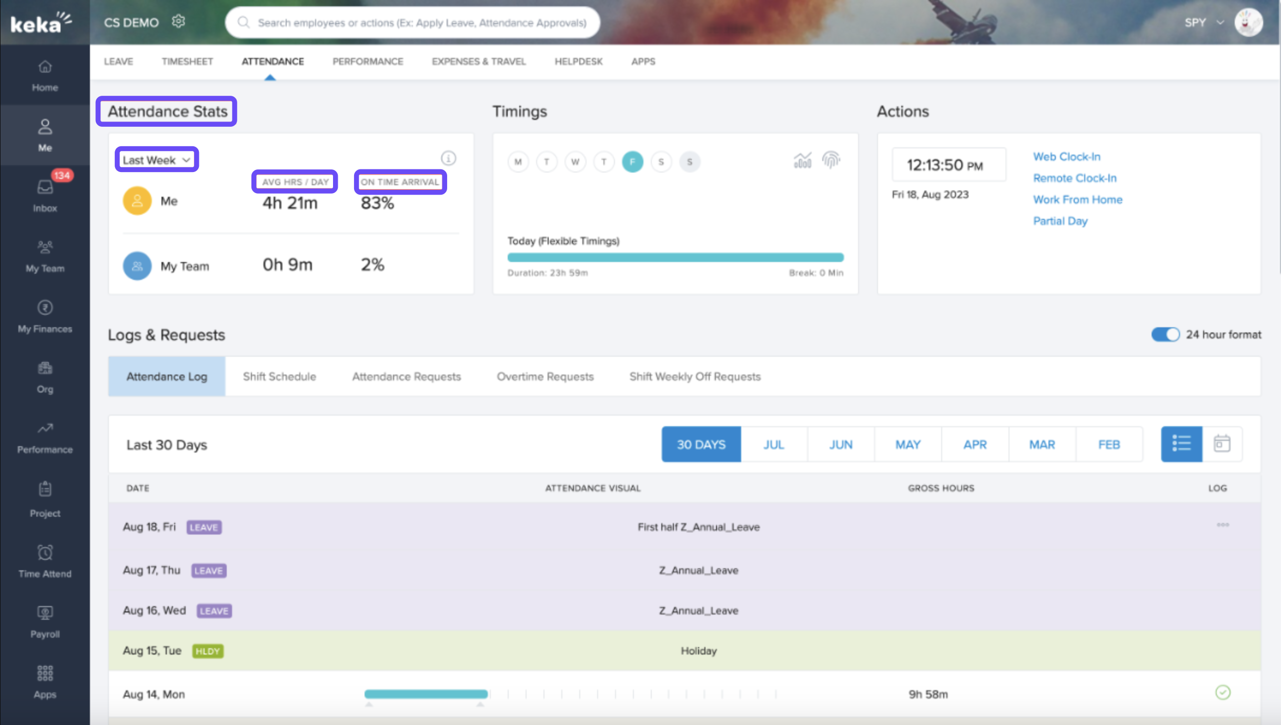Image resolution: width=1281 pixels, height=725 pixels.
Task: Switch to calendar view icon
Action: pos(1222,444)
